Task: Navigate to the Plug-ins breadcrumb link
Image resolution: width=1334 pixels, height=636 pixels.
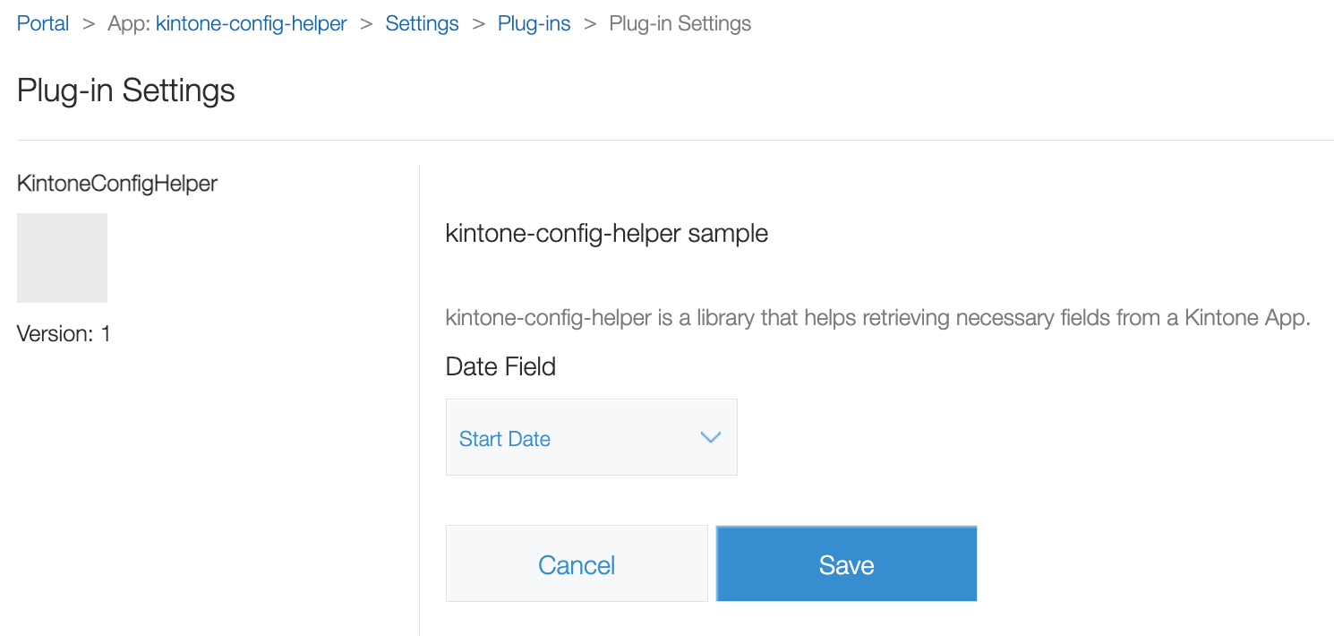Action: 534,24
